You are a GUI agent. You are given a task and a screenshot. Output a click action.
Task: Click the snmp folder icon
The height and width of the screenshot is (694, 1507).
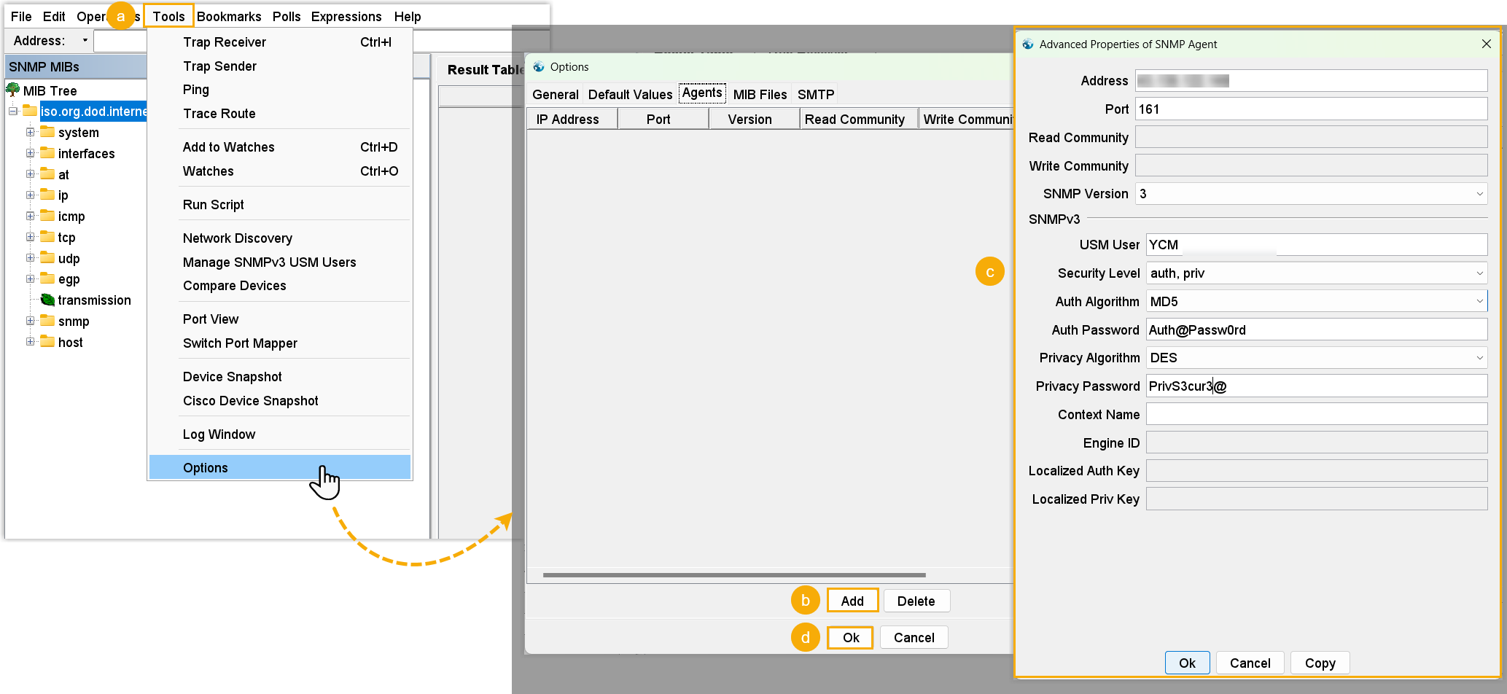point(48,321)
